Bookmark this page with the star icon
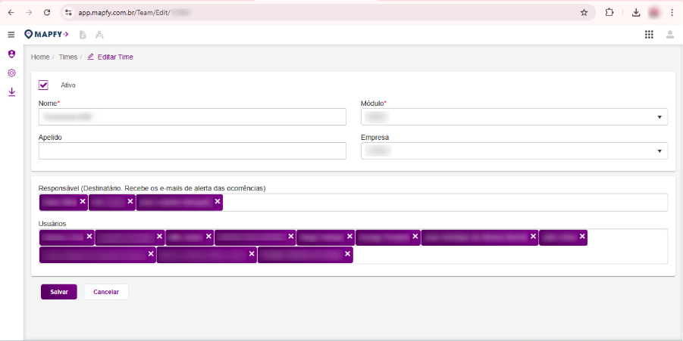Viewport: 683px width, 341px height. click(x=584, y=13)
